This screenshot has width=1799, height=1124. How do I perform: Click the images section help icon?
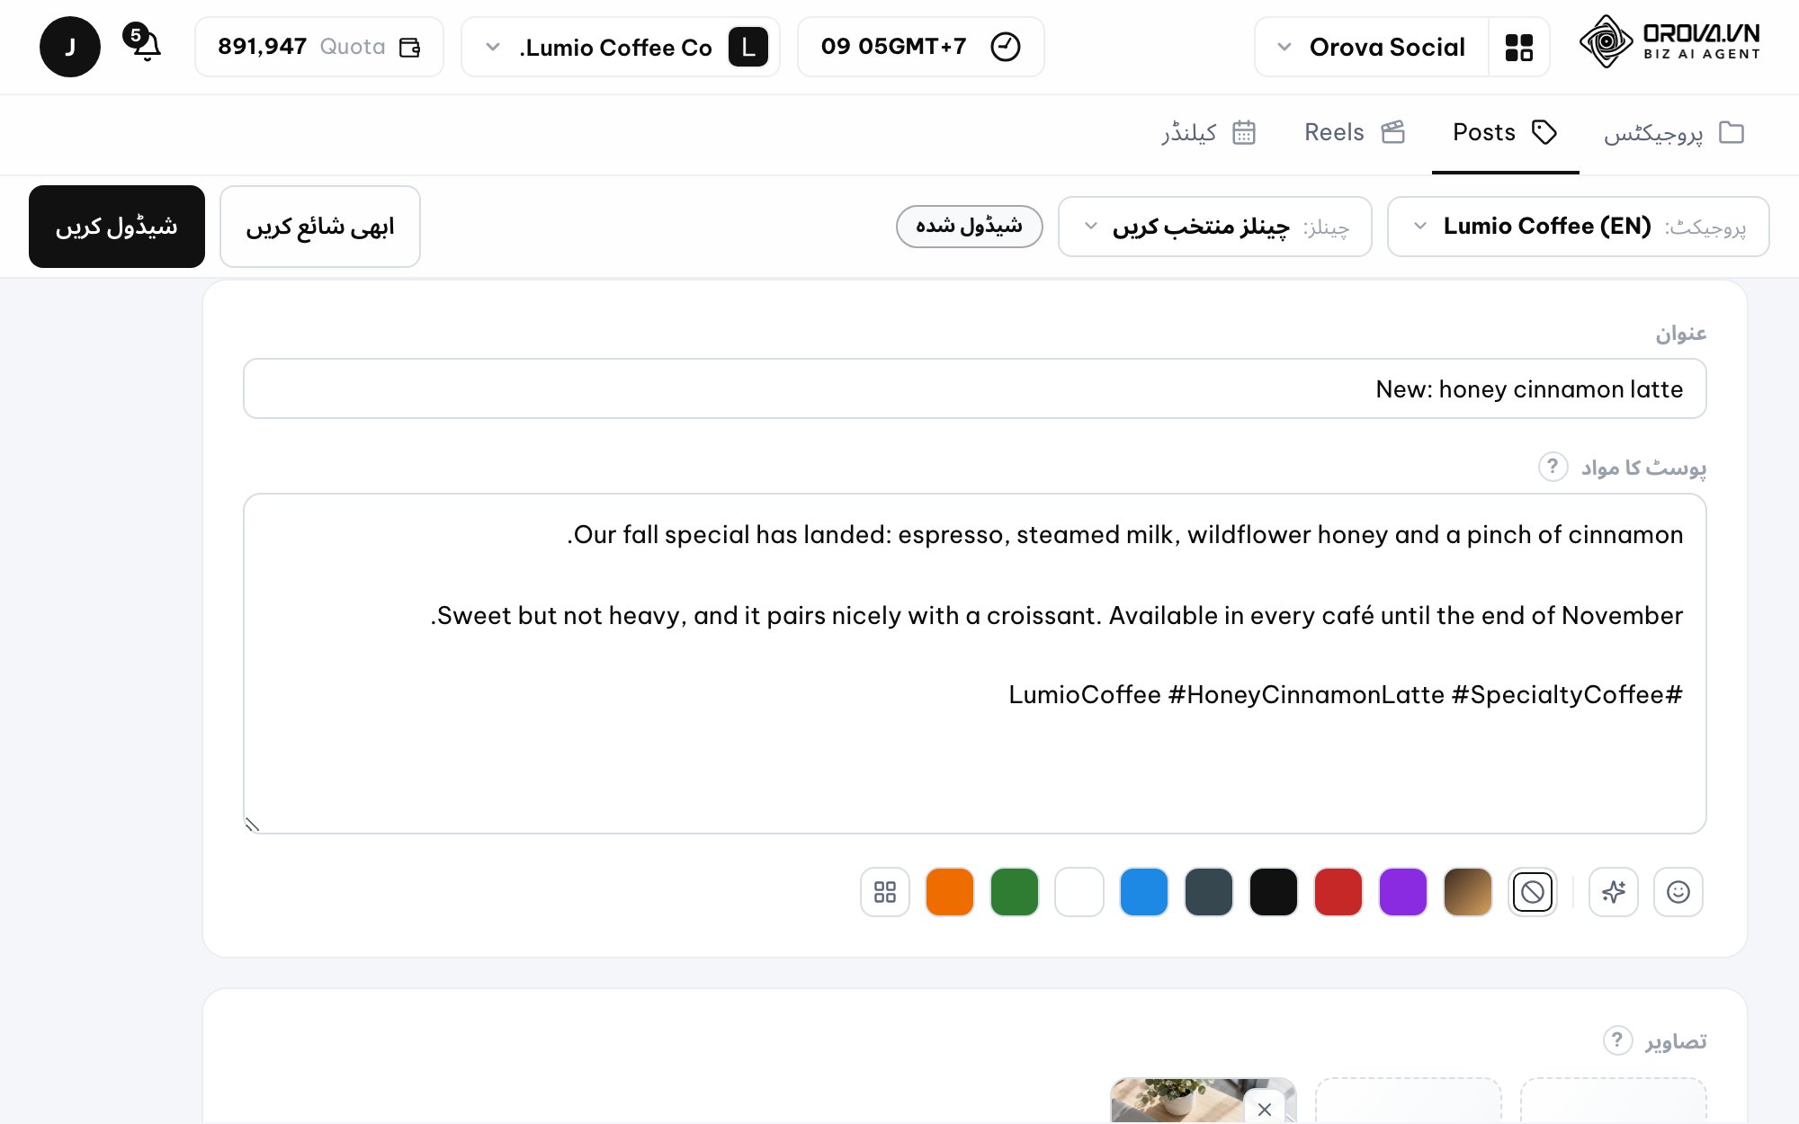pyautogui.click(x=1617, y=1040)
